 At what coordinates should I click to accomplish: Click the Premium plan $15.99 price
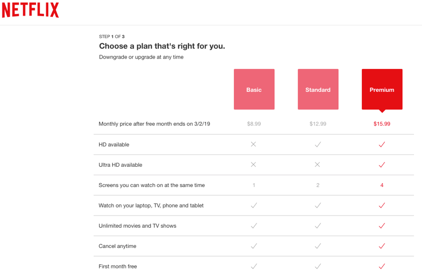[x=382, y=124]
